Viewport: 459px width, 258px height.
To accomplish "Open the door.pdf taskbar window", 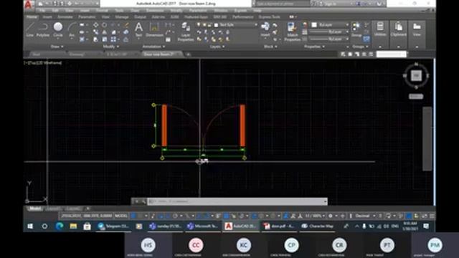I will pyautogui.click(x=279, y=226).
